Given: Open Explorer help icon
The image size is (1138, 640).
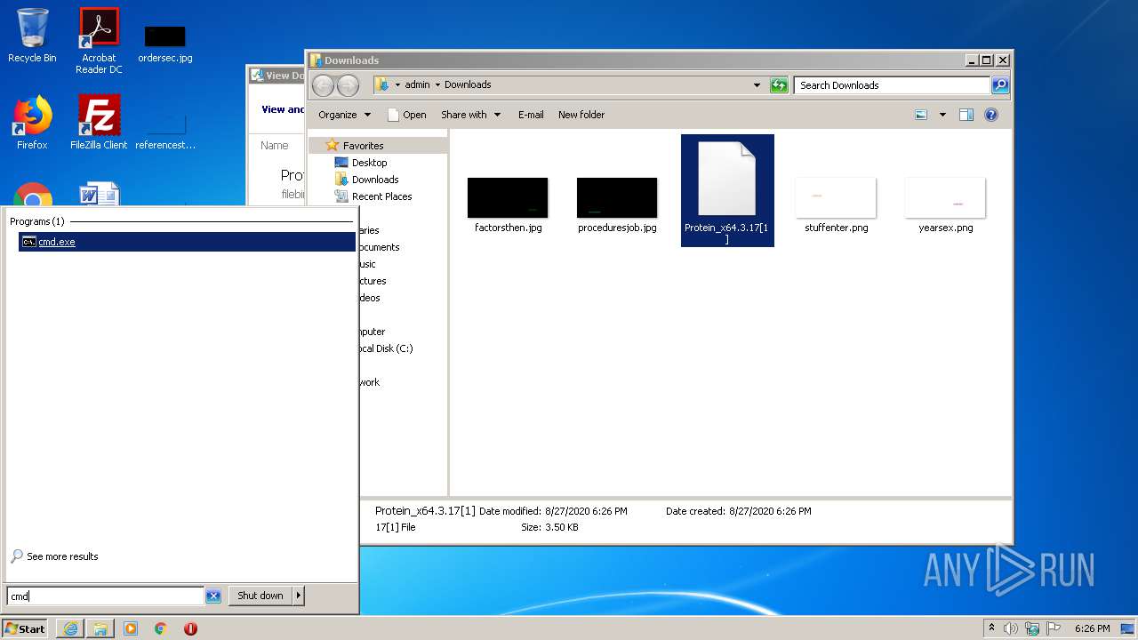Looking at the screenshot, I should point(991,115).
